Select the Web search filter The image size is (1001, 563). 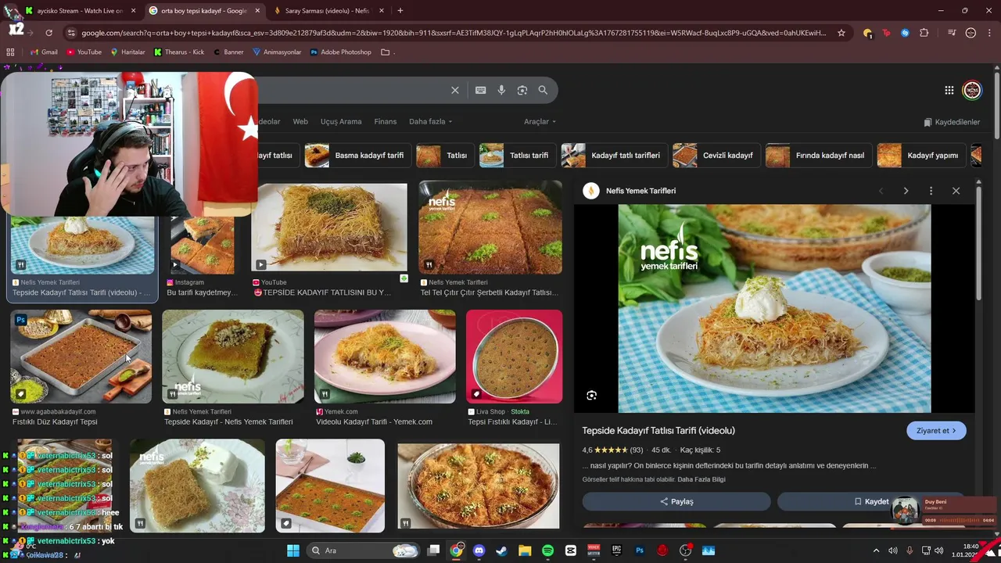300,122
